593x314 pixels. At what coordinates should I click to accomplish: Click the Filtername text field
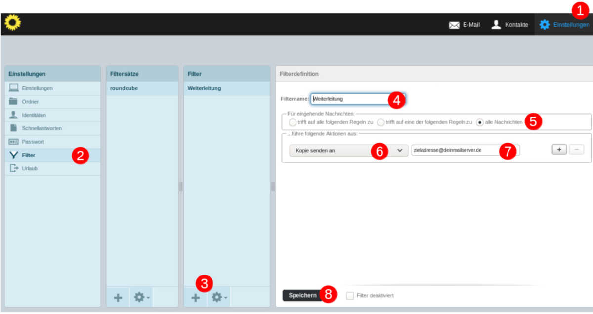pos(351,99)
